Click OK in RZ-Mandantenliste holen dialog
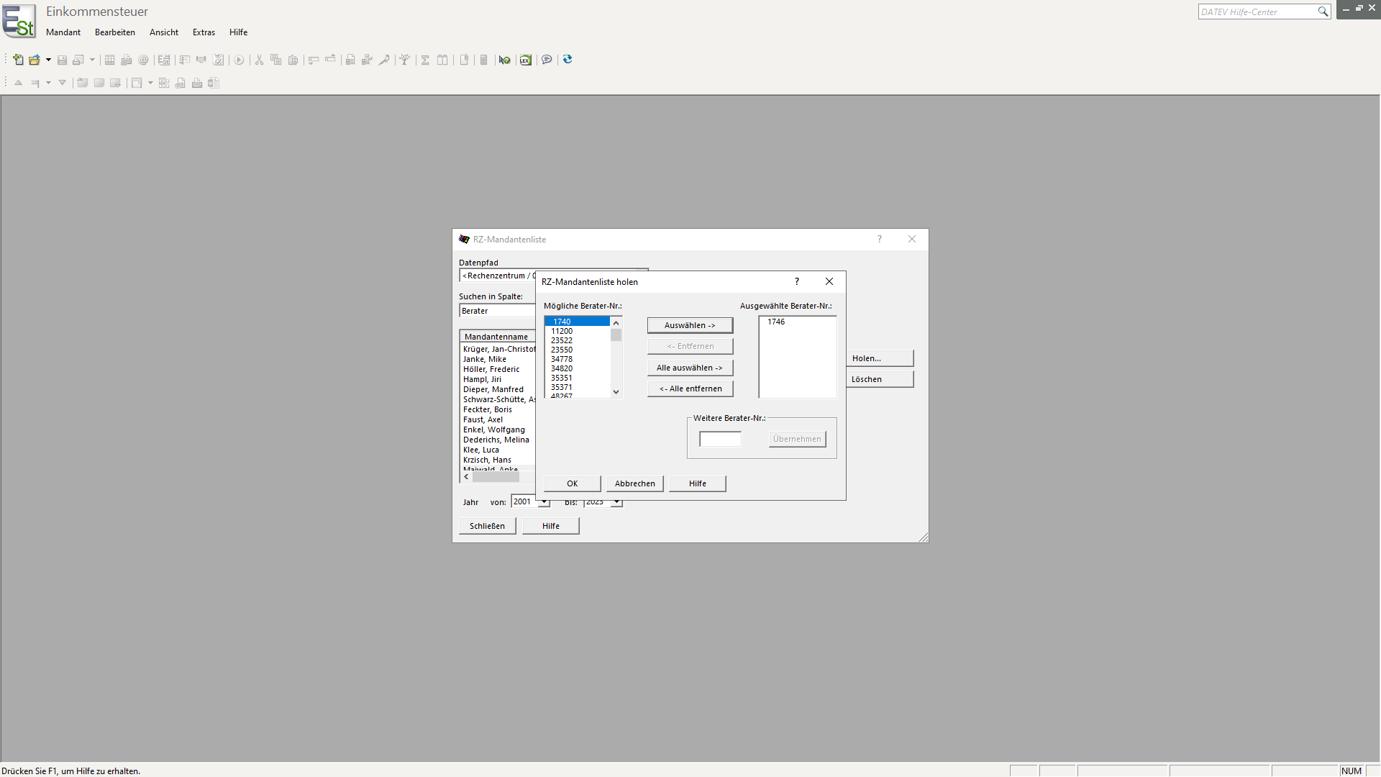Viewport: 1381px width, 777px height. [x=572, y=483]
